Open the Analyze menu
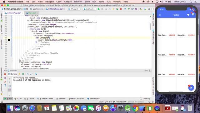 68,2
